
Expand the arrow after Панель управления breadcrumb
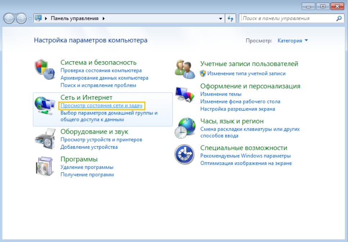pos(104,18)
